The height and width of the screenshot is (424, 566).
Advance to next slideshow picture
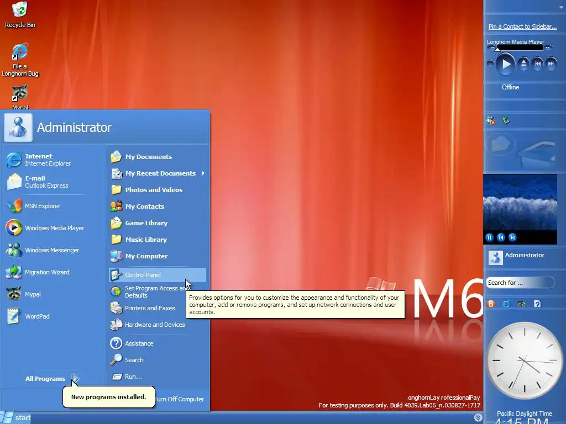[x=512, y=237]
